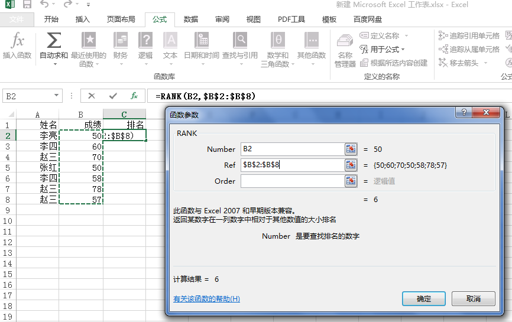The image size is (512, 322).
Task: Open Insert Function (插入函数) fx button
Action: pyautogui.click(x=17, y=45)
